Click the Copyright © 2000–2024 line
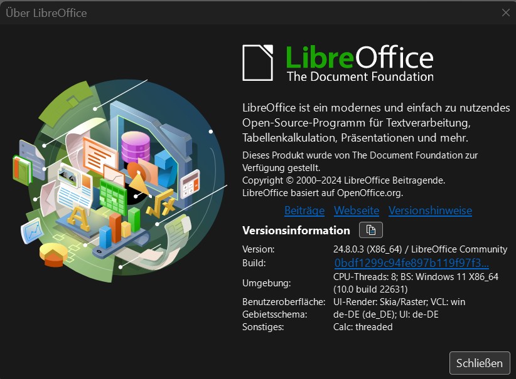 (x=343, y=180)
